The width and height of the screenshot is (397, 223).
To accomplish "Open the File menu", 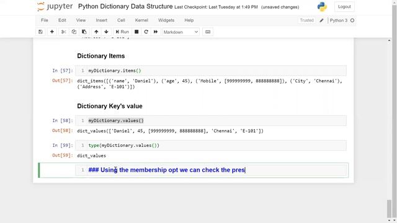I will coord(45,20).
